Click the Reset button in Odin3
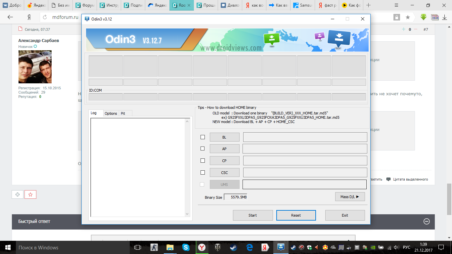The image size is (452, 254). (x=296, y=215)
